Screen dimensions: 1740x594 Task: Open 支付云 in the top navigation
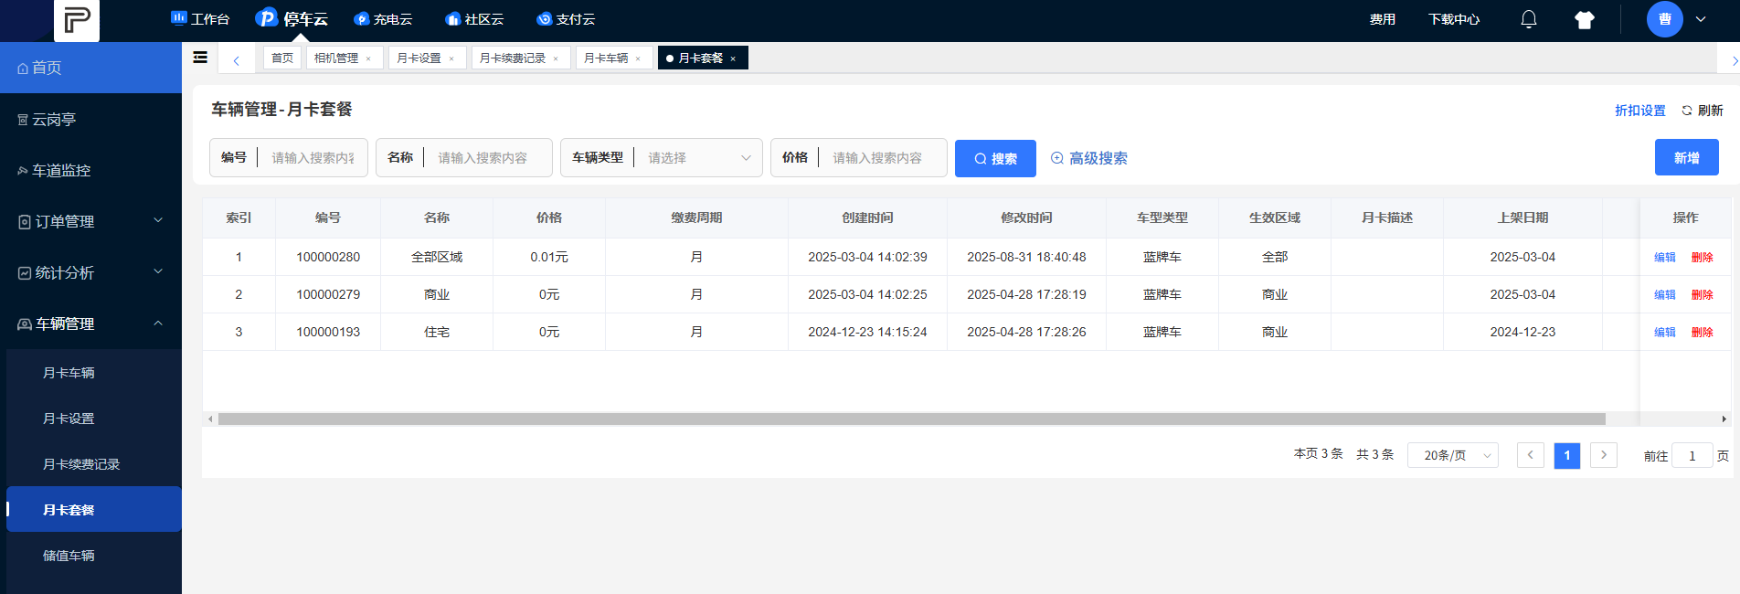click(566, 19)
